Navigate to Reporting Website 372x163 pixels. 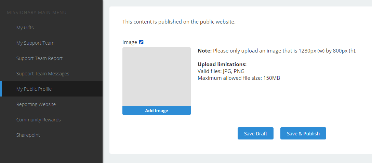36,104
